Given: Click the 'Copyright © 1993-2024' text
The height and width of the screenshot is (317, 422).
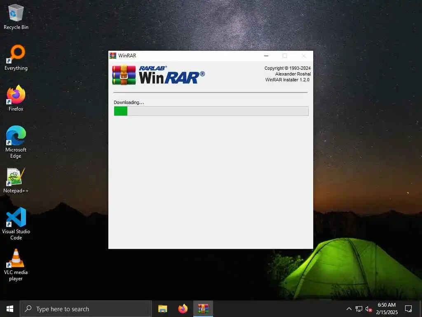Looking at the screenshot, I should [287, 68].
